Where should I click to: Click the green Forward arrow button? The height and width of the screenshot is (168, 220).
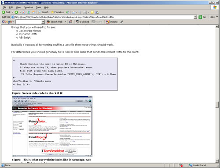[16, 12]
